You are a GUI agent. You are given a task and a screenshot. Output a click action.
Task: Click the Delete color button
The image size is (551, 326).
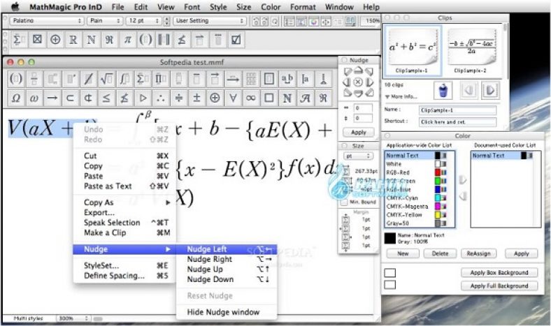(x=440, y=253)
